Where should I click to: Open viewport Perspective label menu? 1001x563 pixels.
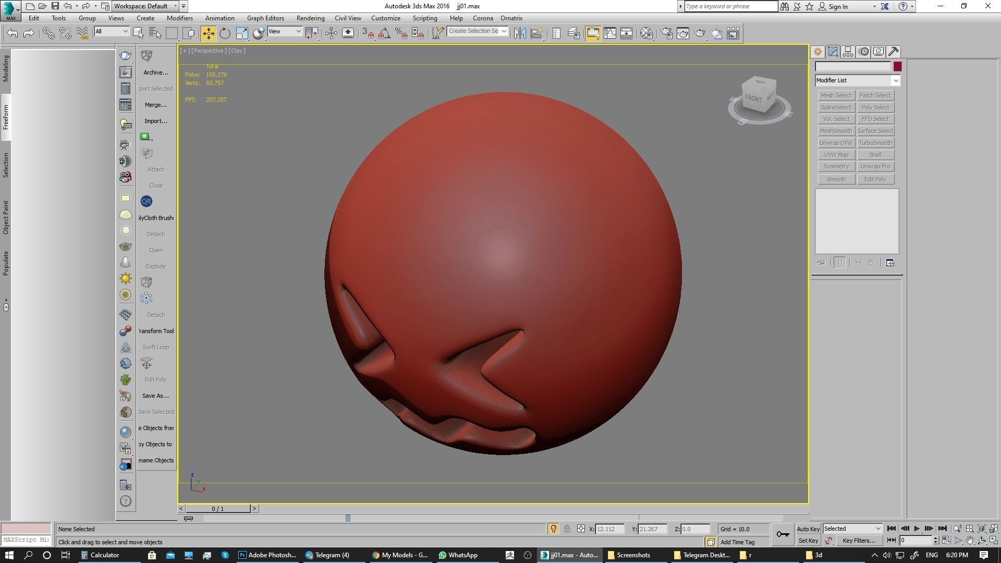tap(209, 51)
